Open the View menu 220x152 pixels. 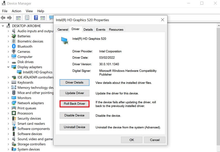coord(29,11)
